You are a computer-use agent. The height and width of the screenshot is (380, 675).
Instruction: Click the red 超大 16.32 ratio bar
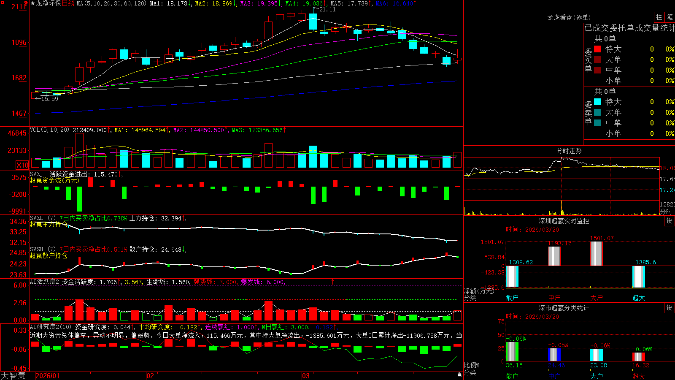tap(639, 357)
